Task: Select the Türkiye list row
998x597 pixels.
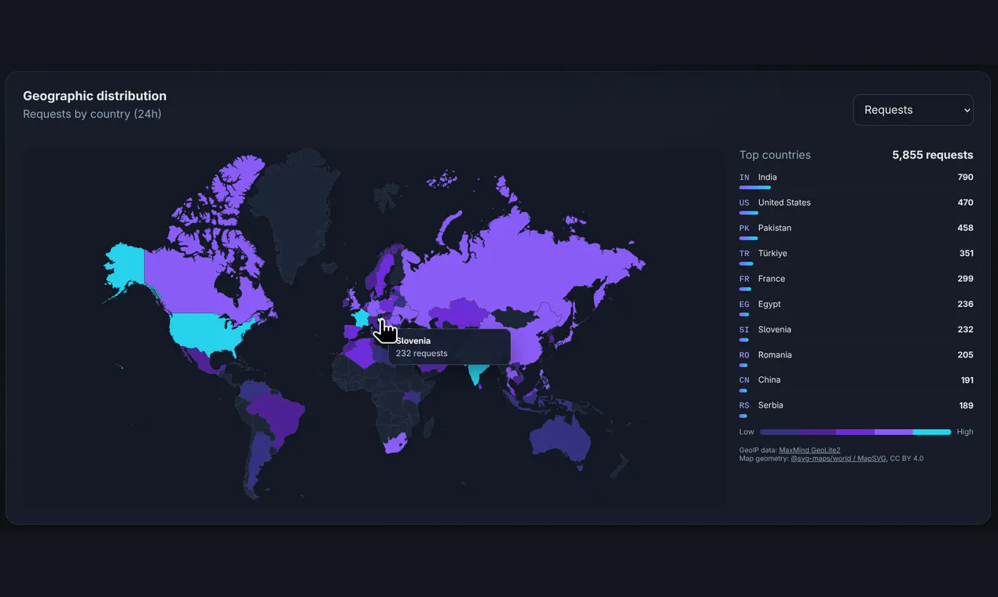Action: pyautogui.click(x=856, y=257)
